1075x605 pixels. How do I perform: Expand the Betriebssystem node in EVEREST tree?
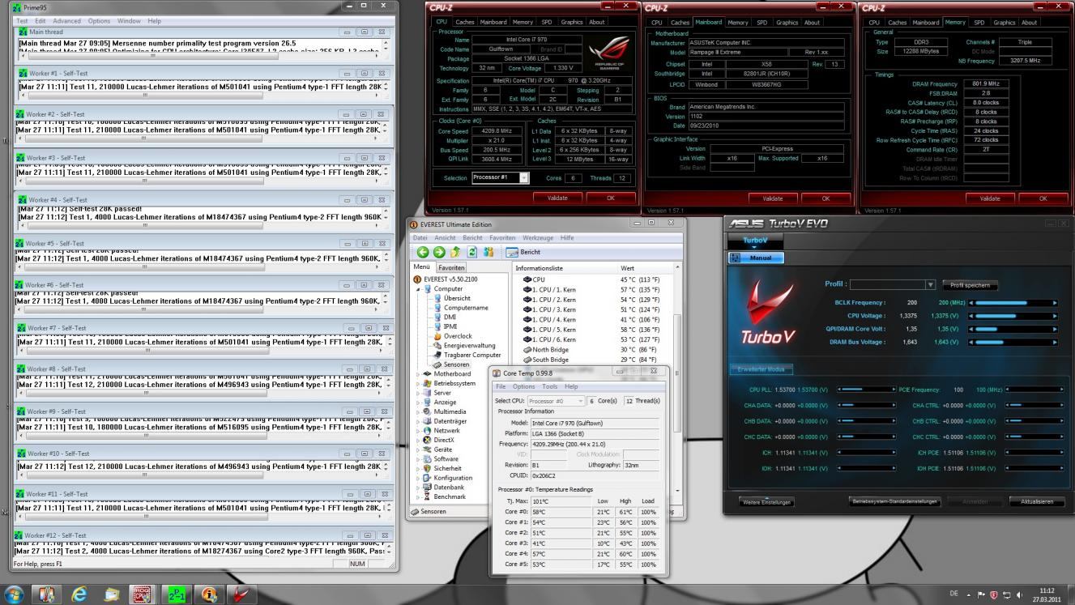[x=419, y=383]
